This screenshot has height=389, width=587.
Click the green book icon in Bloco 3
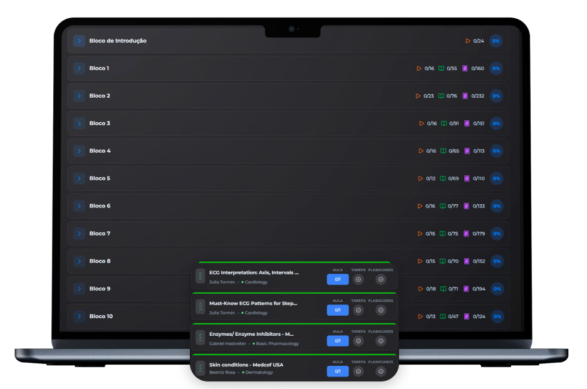pos(444,123)
